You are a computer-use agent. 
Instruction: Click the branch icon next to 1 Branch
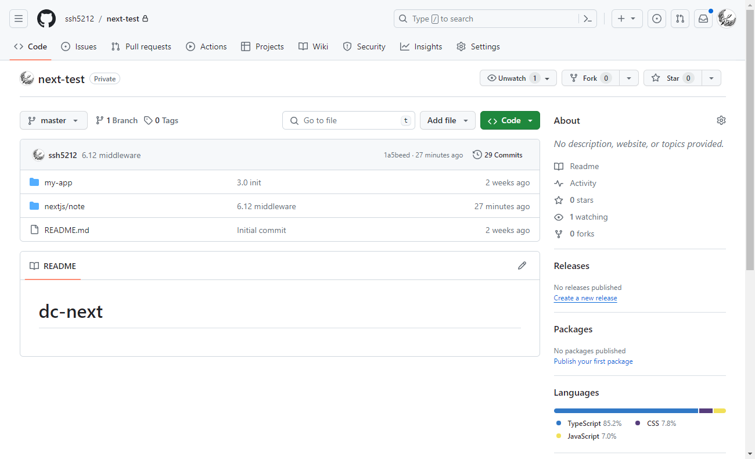tap(100, 120)
